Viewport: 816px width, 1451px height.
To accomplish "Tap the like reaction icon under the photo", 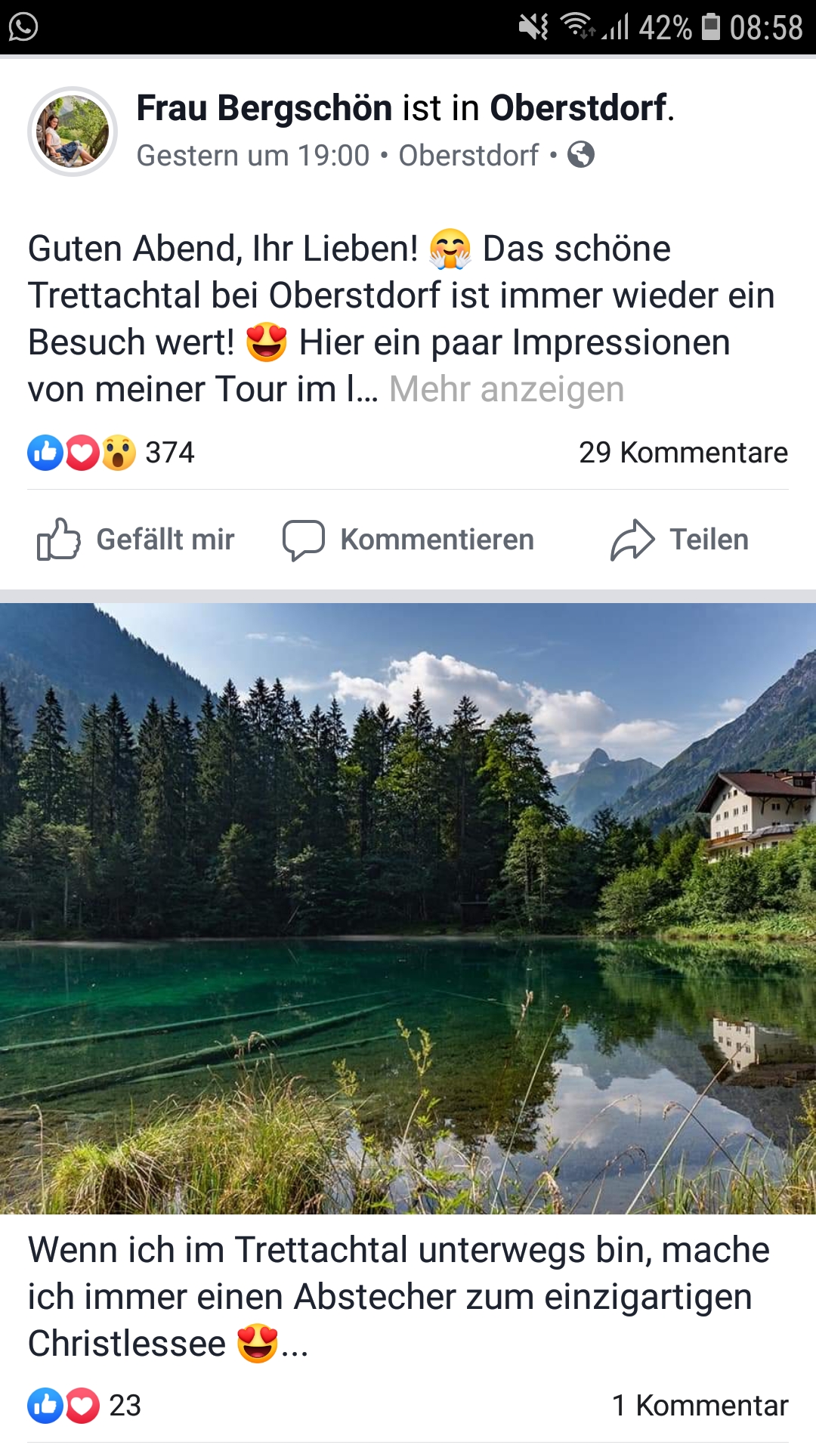I will (45, 1406).
